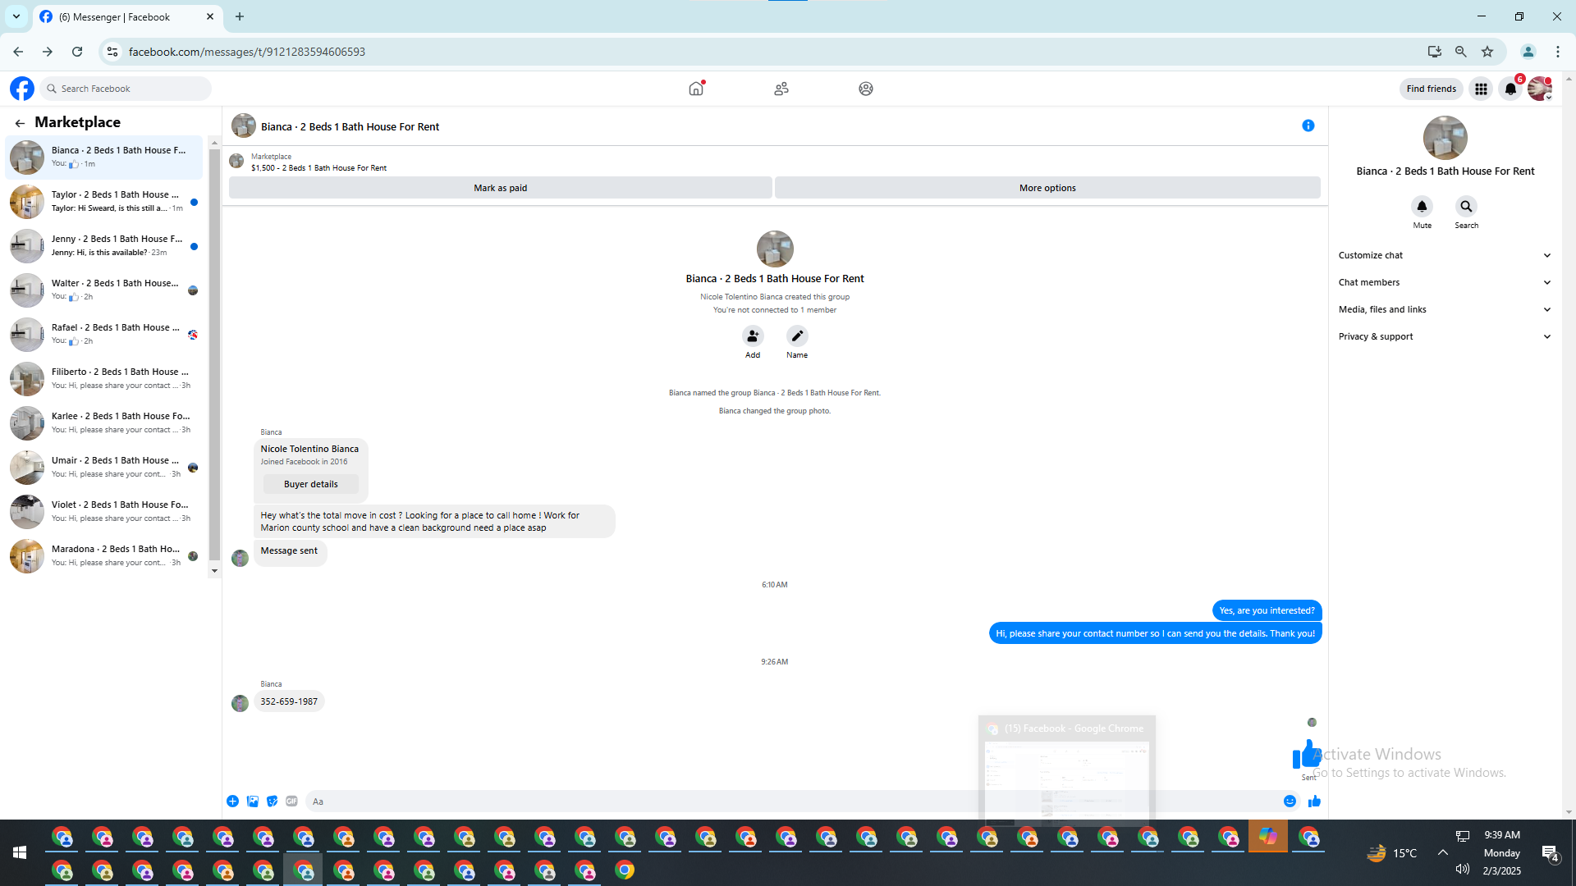Expand Media, files and links section
This screenshot has height=886, width=1576.
1445,309
